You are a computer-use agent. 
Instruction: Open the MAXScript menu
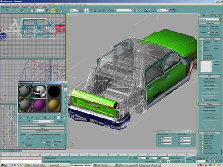[78, 4]
